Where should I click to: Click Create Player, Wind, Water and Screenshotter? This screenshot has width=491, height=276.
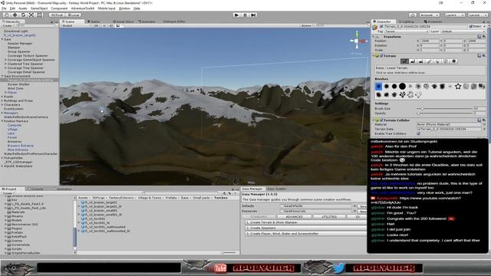coord(305,234)
